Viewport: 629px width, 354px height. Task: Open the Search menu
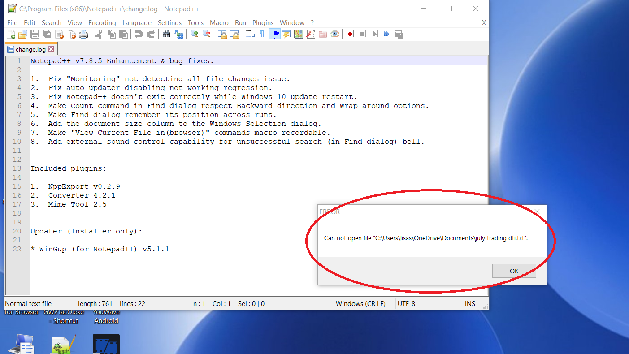[x=52, y=23]
